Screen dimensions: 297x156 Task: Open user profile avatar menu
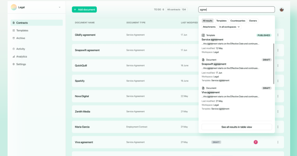click(x=281, y=9)
